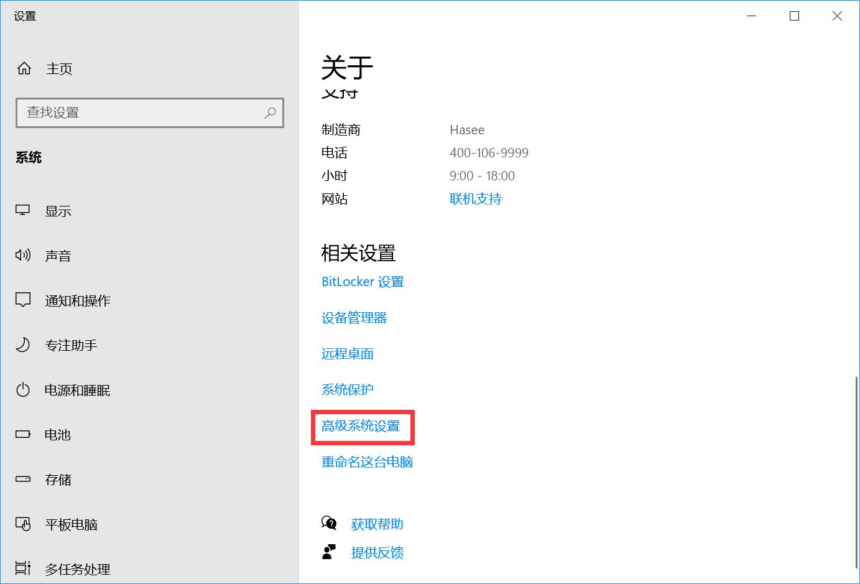Open BitLocker 设置 link
The width and height of the screenshot is (860, 584).
[363, 282]
